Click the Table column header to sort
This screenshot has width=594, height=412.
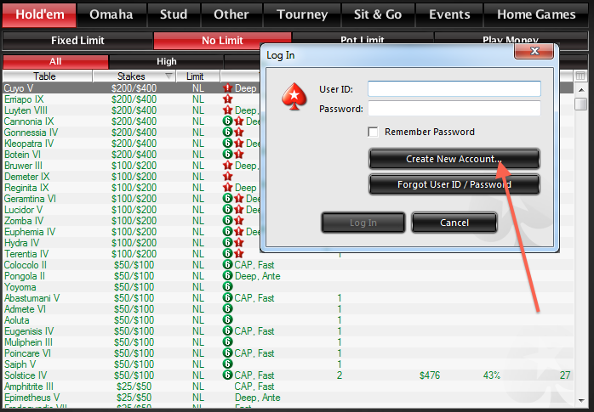click(x=44, y=76)
